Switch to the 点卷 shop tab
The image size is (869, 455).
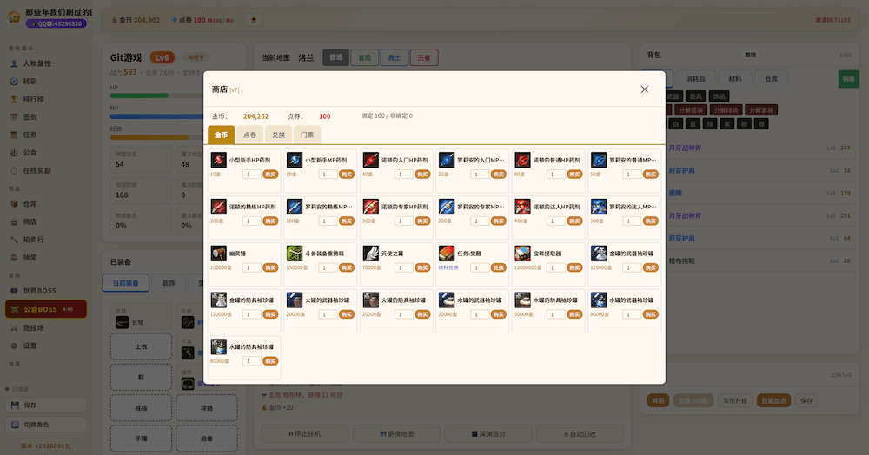(x=250, y=135)
